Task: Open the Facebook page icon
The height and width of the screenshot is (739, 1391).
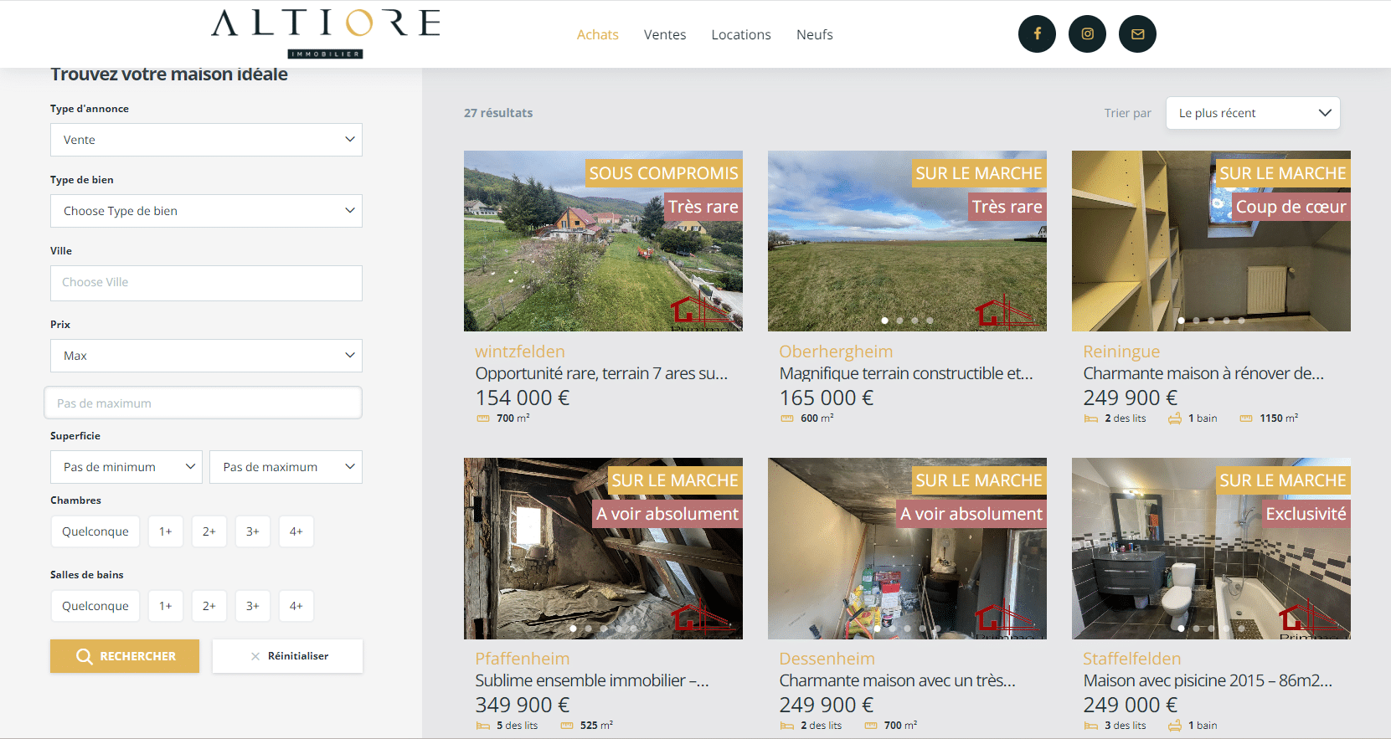Action: tap(1037, 34)
